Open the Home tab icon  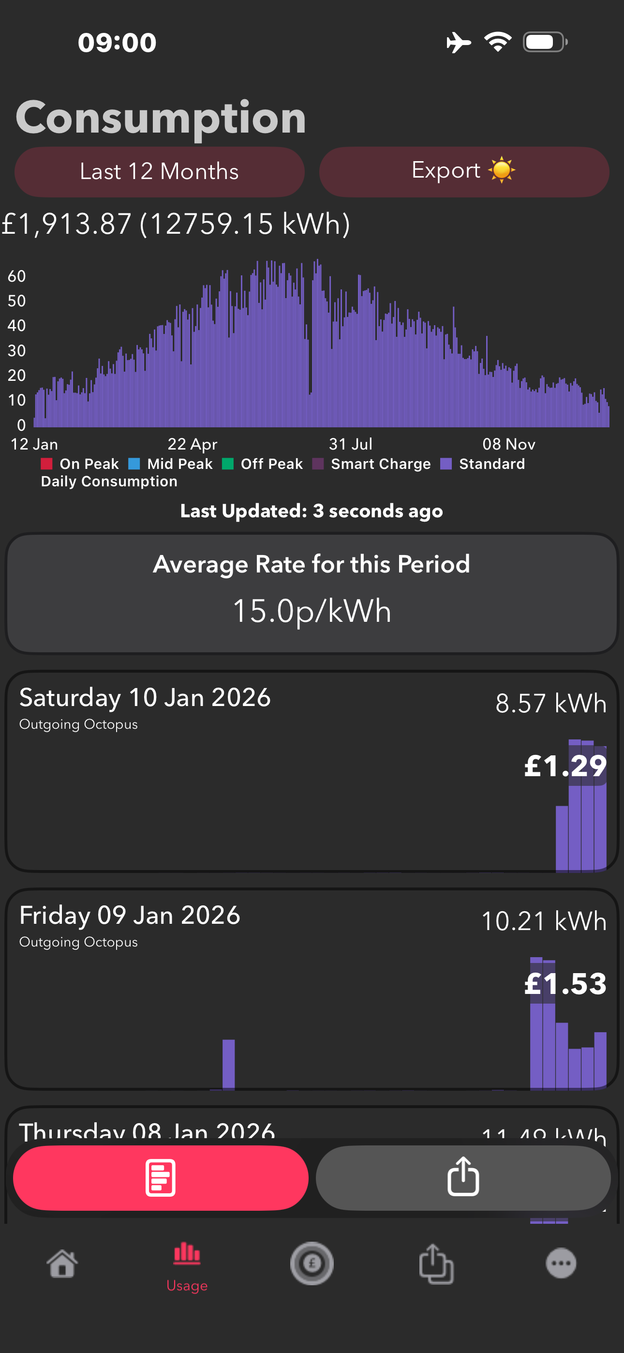tap(62, 1263)
